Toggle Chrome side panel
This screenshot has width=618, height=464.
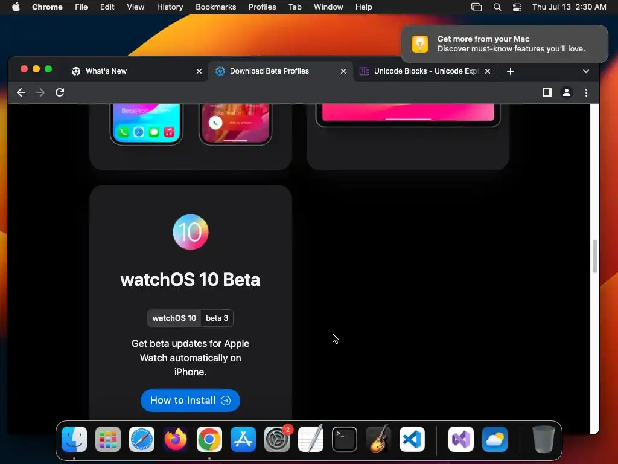point(547,92)
